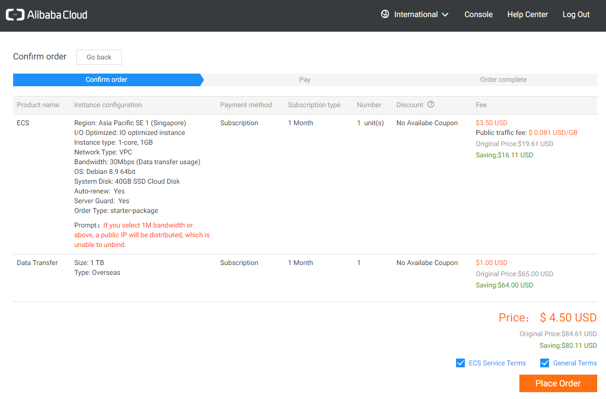This screenshot has height=399, width=606.
Task: Click the globe icon beside International
Action: (x=385, y=14)
